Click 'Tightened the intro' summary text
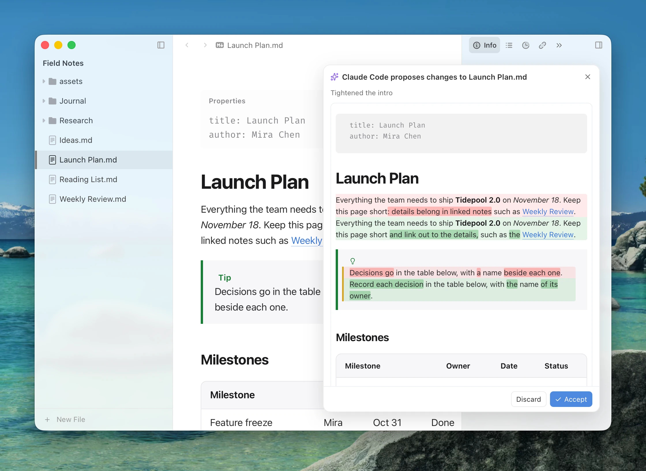The image size is (646, 471). [x=361, y=93]
